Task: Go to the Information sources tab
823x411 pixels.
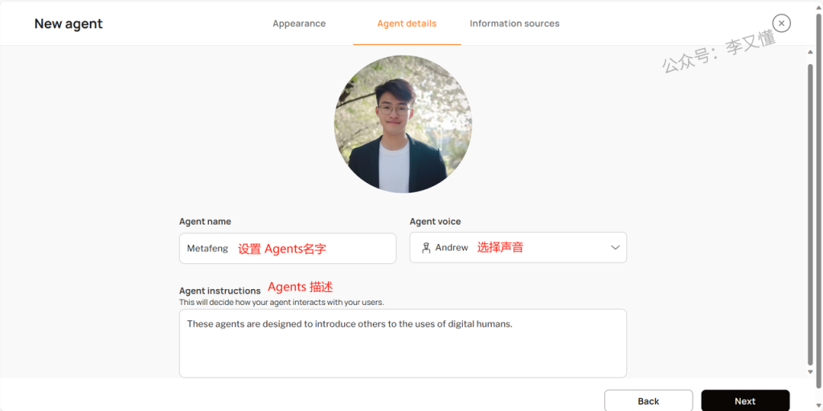Action: click(x=514, y=23)
